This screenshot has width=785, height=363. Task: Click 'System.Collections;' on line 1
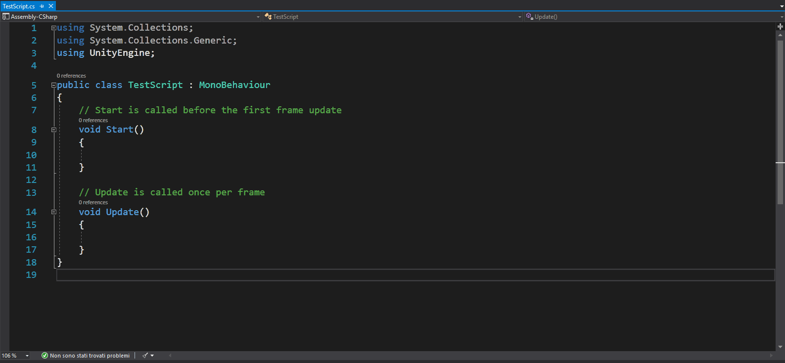(x=141, y=28)
